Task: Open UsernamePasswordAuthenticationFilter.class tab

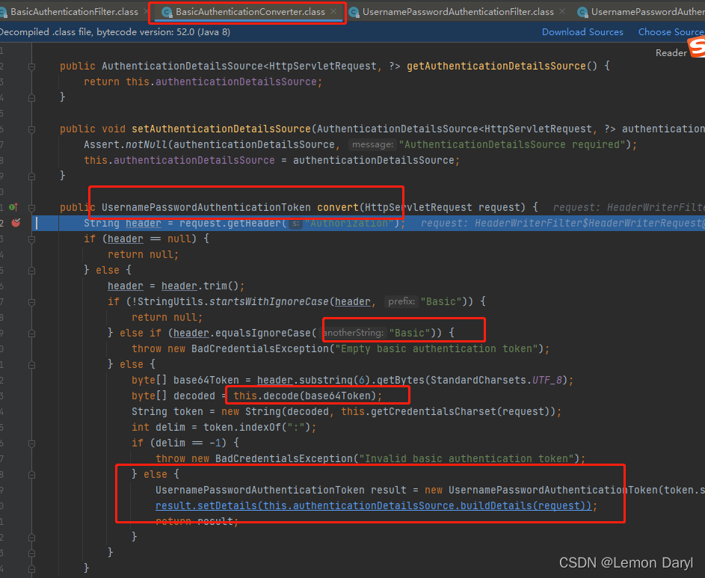Action: coord(458,12)
